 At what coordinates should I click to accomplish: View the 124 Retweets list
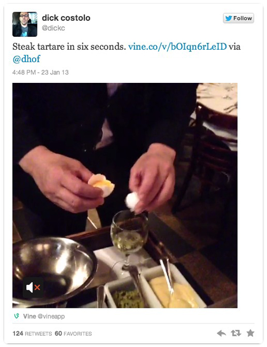(32, 334)
